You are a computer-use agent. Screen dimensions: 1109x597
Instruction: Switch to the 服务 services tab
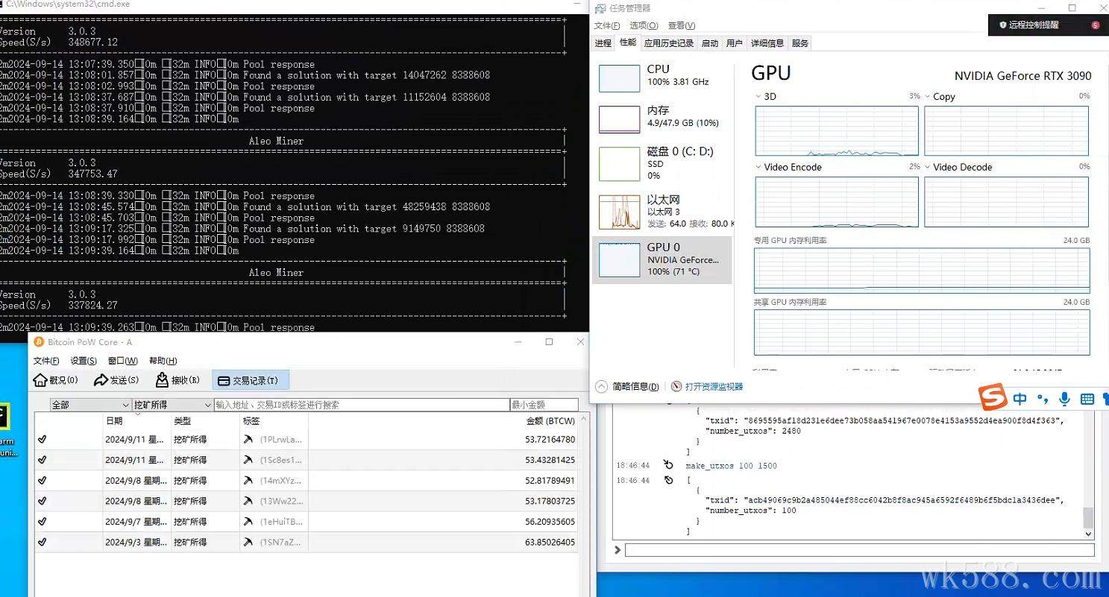[x=800, y=43]
